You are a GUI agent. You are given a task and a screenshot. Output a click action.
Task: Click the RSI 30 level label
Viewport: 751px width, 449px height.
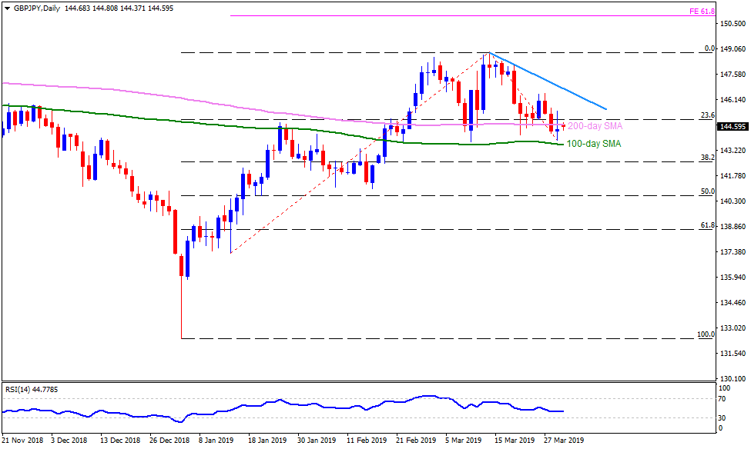(x=724, y=417)
